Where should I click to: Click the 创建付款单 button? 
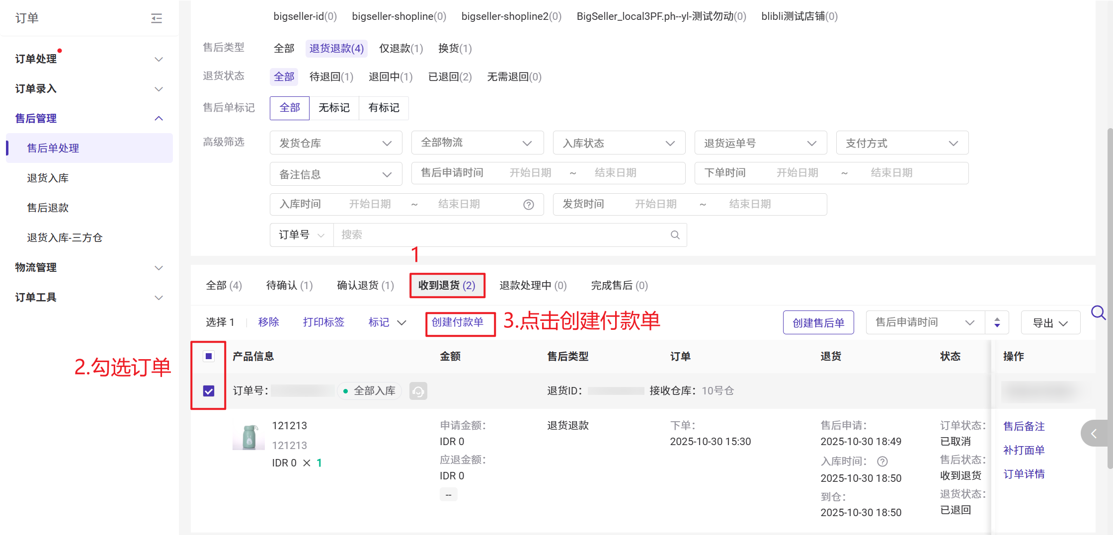point(458,322)
